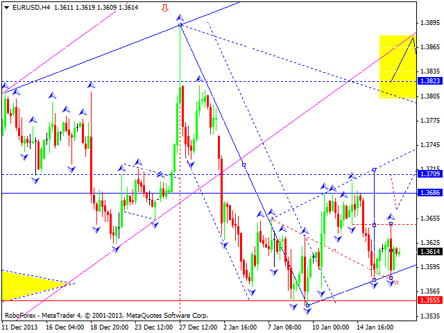
Task: Click the 11 Dec 2013 date label
Action: coord(20,327)
